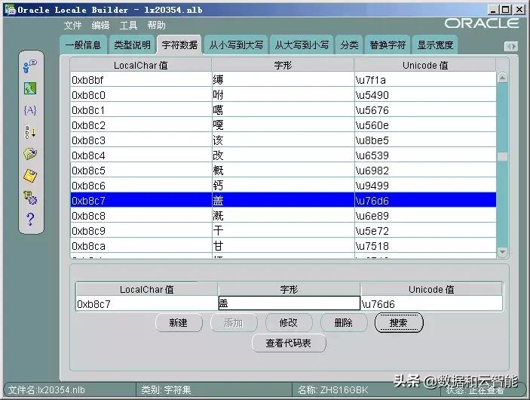Open the 显示宽度 tab
The image size is (530, 400).
point(435,45)
